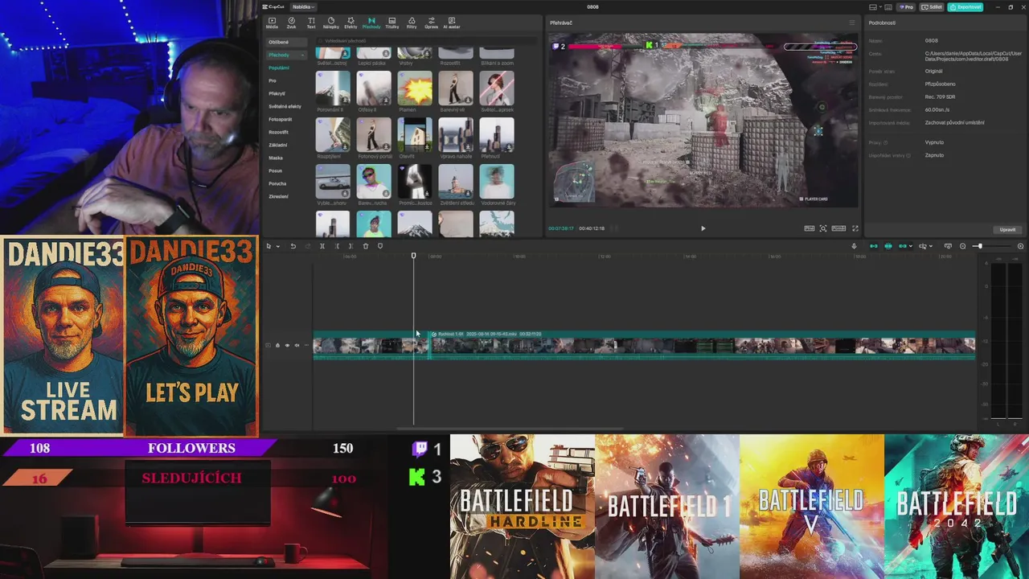The image size is (1029, 579).
Task: Click the Sdílet share button
Action: tap(932, 7)
